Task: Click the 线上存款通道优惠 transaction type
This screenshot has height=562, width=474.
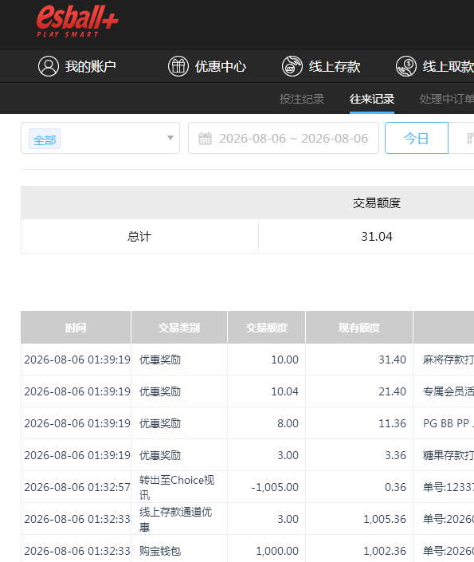Action: pos(175,519)
